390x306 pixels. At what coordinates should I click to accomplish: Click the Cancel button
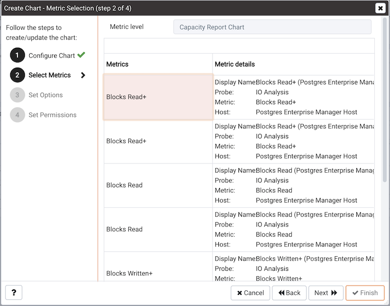point(250,293)
